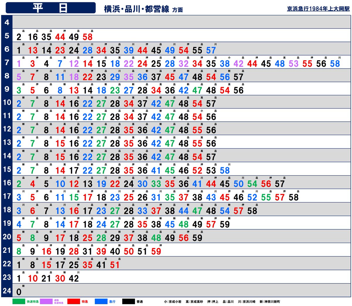Select the black 普通 legend swatch
The height and width of the screenshot is (306, 352).
click(x=129, y=301)
